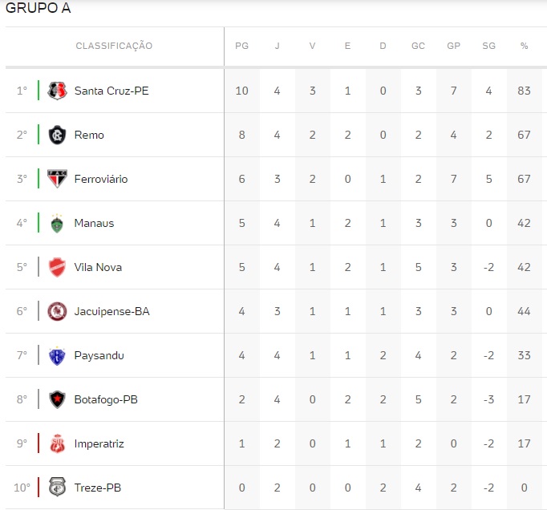
Task: Click the Vila Nova team crest
Action: pyautogui.click(x=57, y=267)
